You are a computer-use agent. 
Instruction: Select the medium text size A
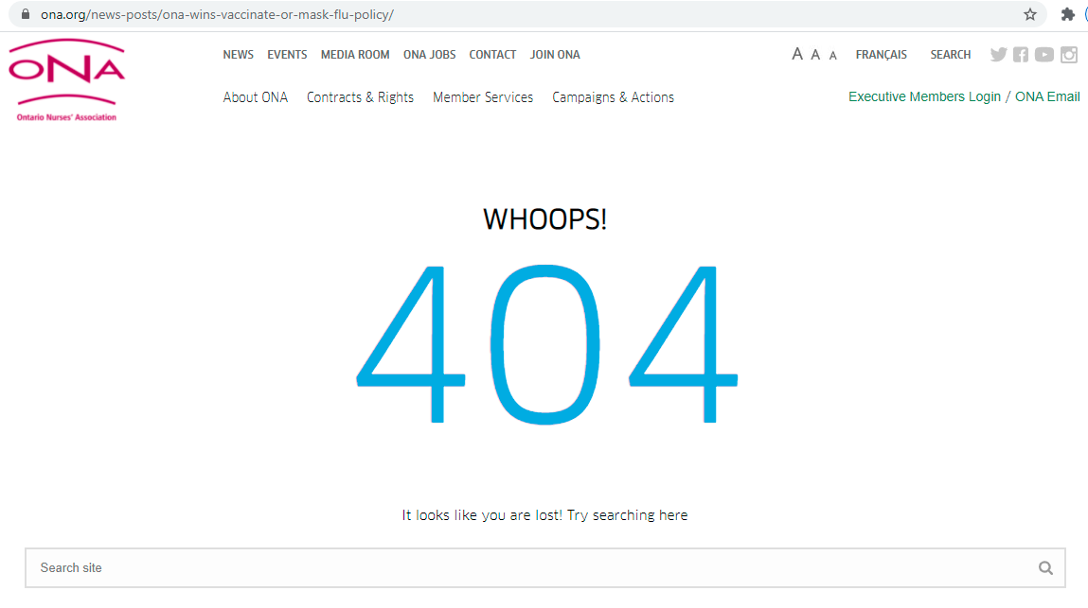tap(815, 55)
